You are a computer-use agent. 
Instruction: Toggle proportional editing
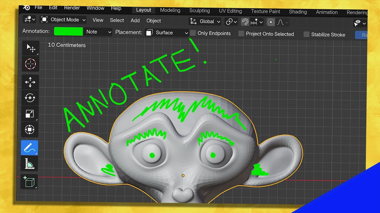coord(270,22)
